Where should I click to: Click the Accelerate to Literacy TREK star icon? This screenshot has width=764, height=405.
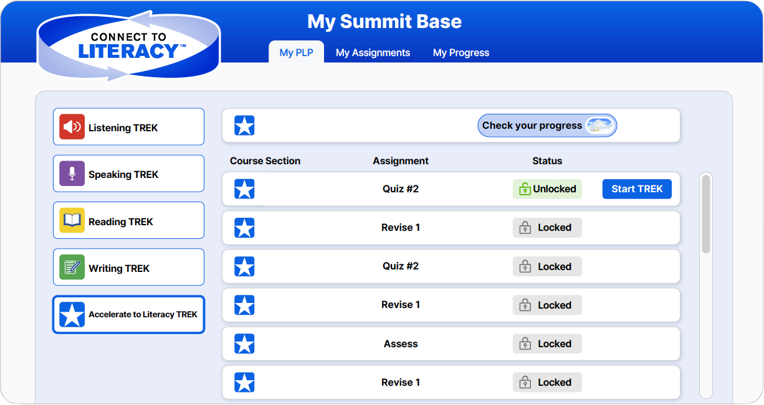[x=72, y=315]
